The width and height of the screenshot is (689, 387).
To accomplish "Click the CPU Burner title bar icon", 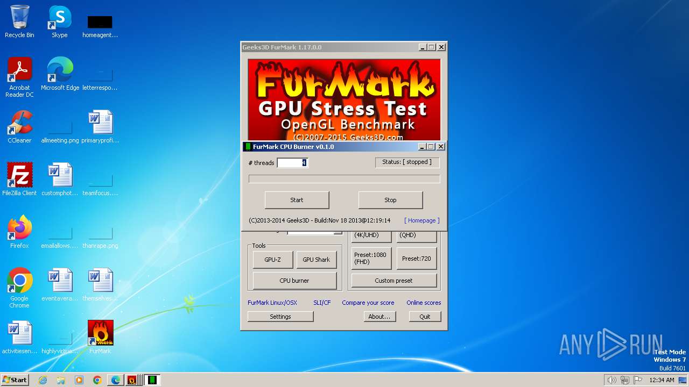I will (x=248, y=147).
